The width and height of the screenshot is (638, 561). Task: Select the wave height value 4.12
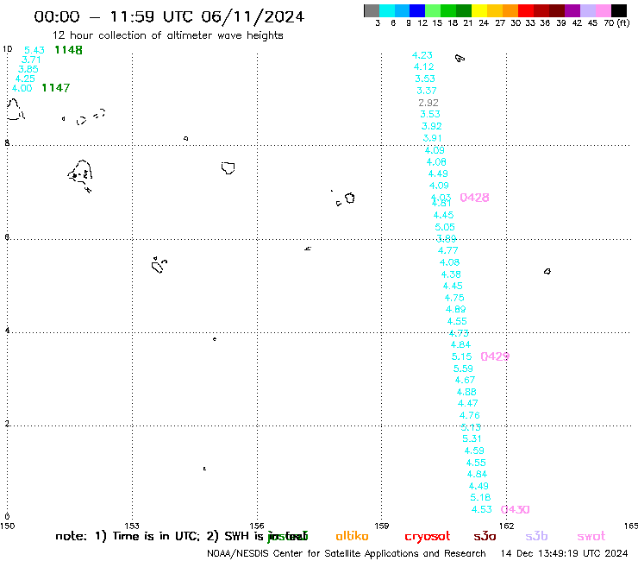(x=423, y=66)
